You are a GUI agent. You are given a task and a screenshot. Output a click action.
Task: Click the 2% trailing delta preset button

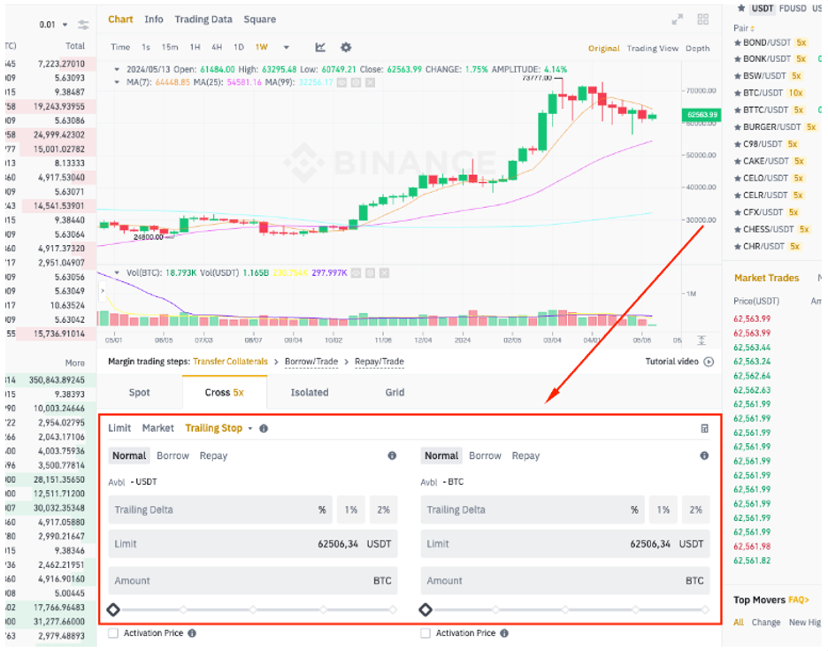point(384,509)
